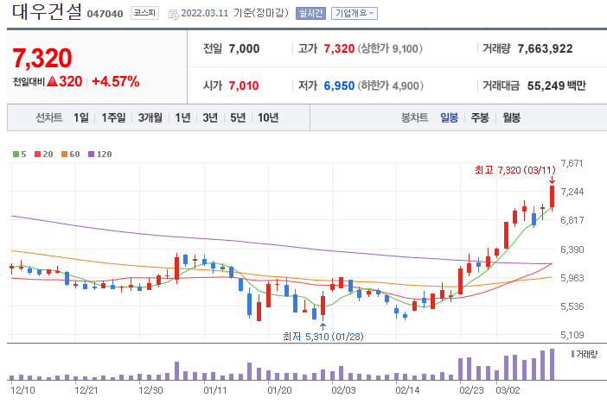Switch to 주봉 weekly candle chart
The image size is (607, 404).
480,117
